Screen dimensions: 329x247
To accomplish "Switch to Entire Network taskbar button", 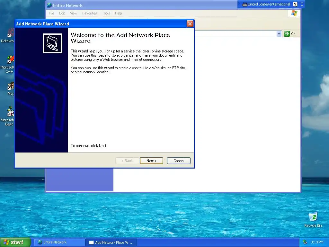I will [59, 242].
